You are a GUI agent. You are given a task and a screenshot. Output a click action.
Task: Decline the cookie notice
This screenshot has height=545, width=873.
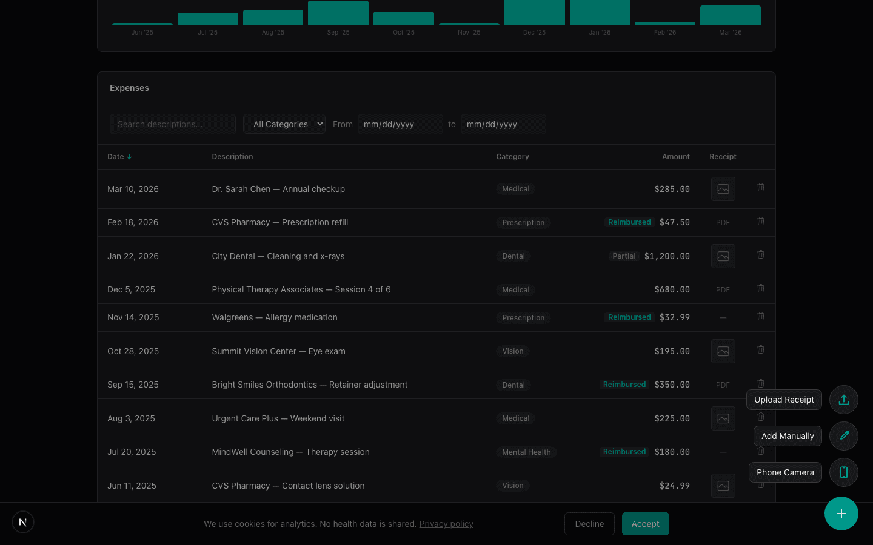point(589,524)
